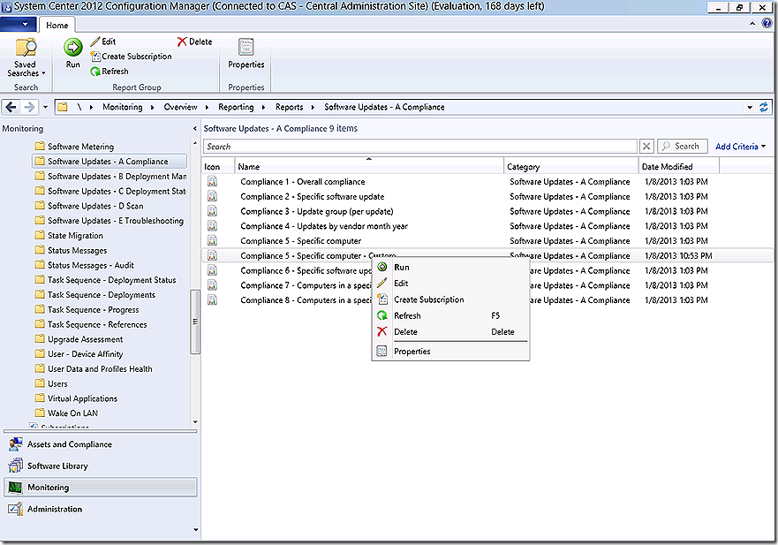
Task: Select Wake On LAN folder
Action: pos(66,413)
